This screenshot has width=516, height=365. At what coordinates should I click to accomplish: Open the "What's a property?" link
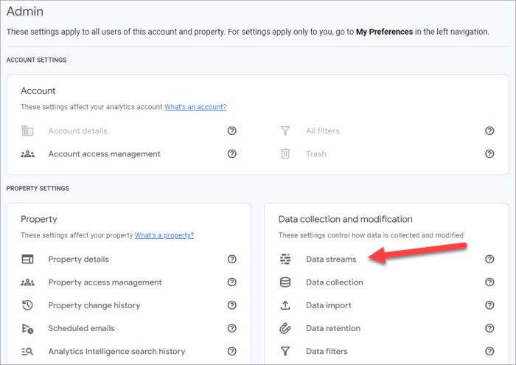tap(164, 235)
